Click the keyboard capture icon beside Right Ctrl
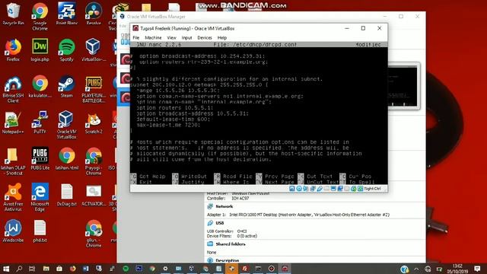 point(360,189)
